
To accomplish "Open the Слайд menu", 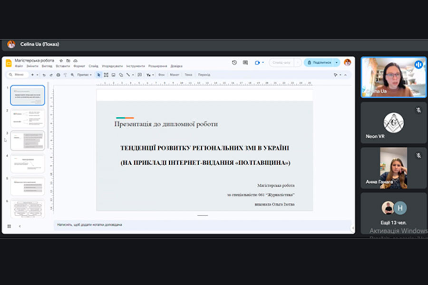I will coord(93,66).
